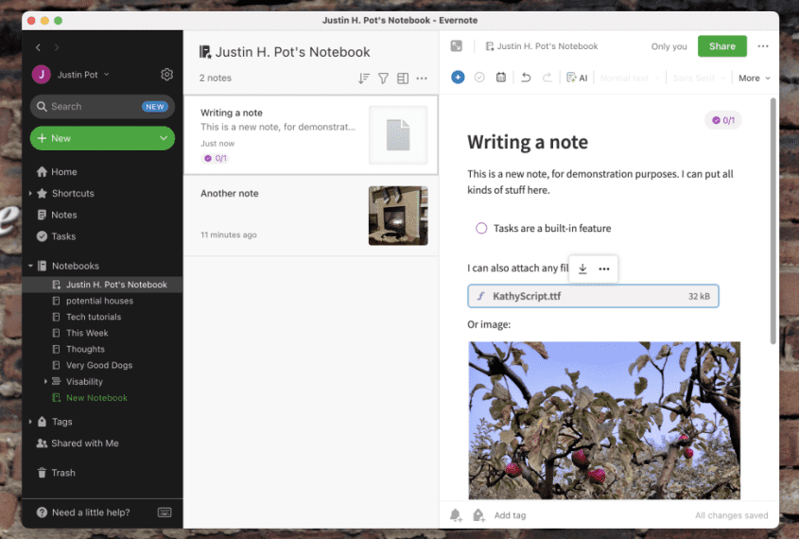This screenshot has width=799, height=539.
Task: Click the note editor vertical scrollbar
Action: (x=773, y=221)
